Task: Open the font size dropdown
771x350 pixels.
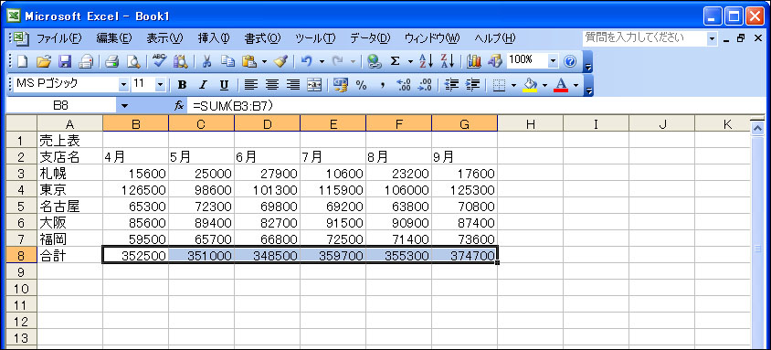Action: pyautogui.click(x=160, y=85)
